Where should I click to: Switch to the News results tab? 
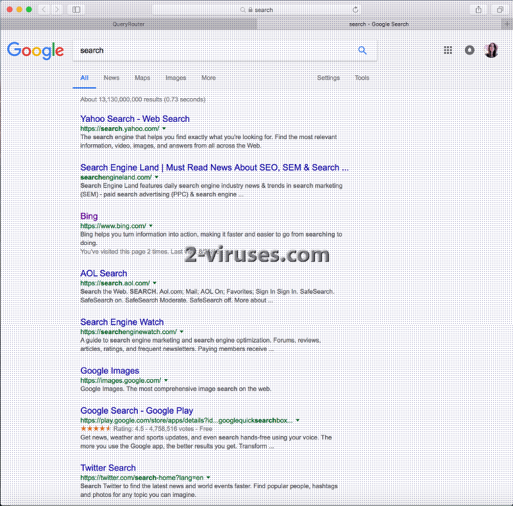pyautogui.click(x=112, y=78)
